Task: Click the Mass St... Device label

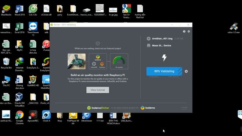Action: [161, 45]
